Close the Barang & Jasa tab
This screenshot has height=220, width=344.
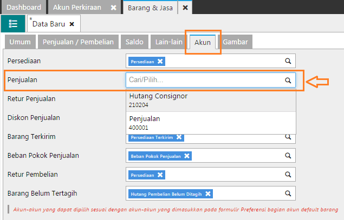[185, 8]
